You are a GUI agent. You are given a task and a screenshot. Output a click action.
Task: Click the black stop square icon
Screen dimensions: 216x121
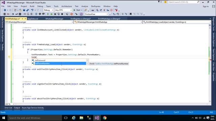click(62, 14)
